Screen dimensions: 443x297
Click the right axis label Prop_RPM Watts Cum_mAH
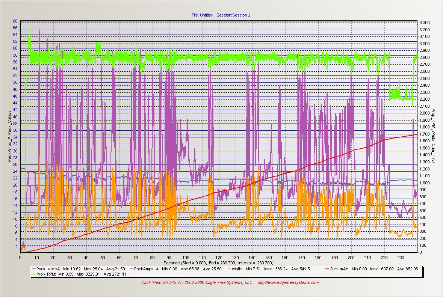point(433,136)
